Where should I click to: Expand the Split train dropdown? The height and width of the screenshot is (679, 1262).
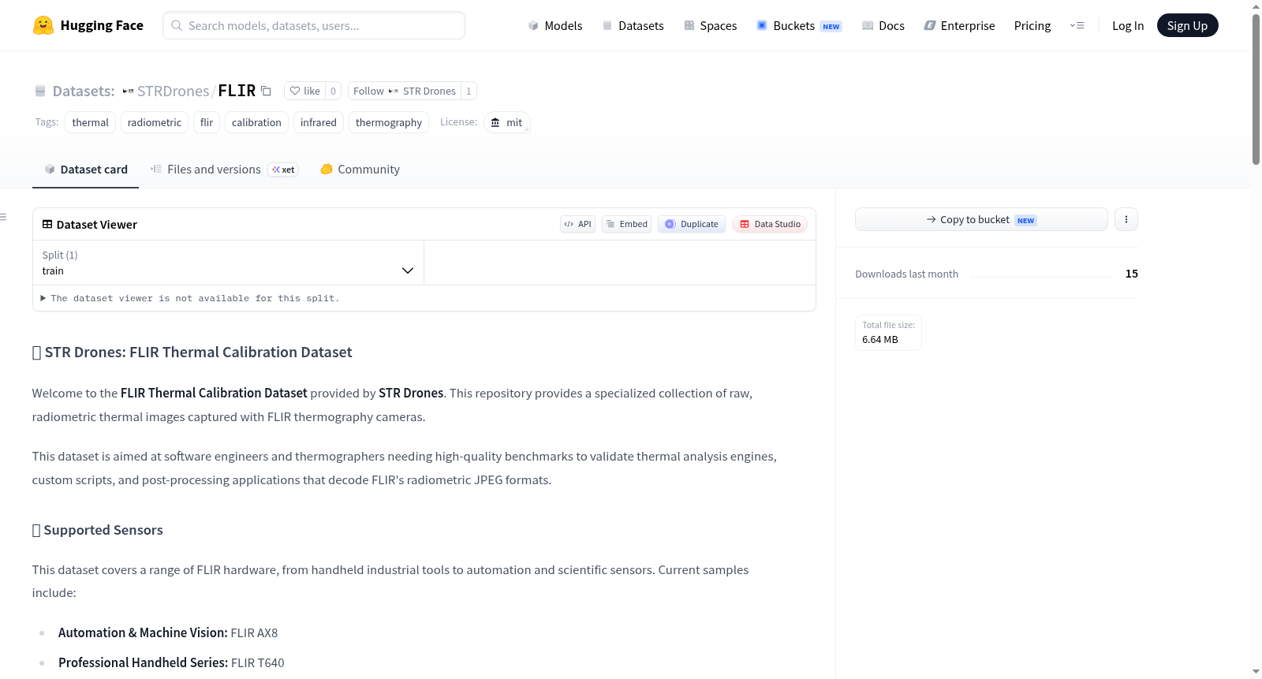click(x=228, y=263)
